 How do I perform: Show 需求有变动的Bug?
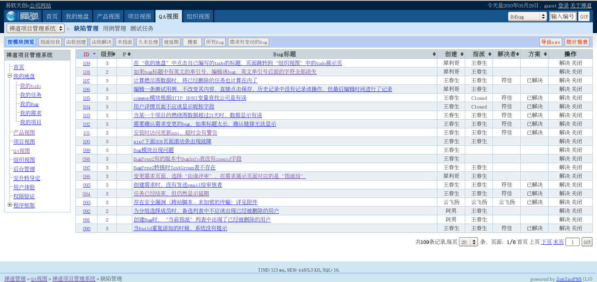click(249, 42)
